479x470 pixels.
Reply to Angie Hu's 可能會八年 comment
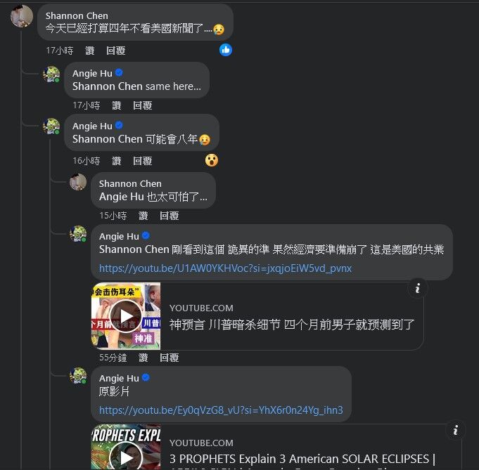coord(142,161)
